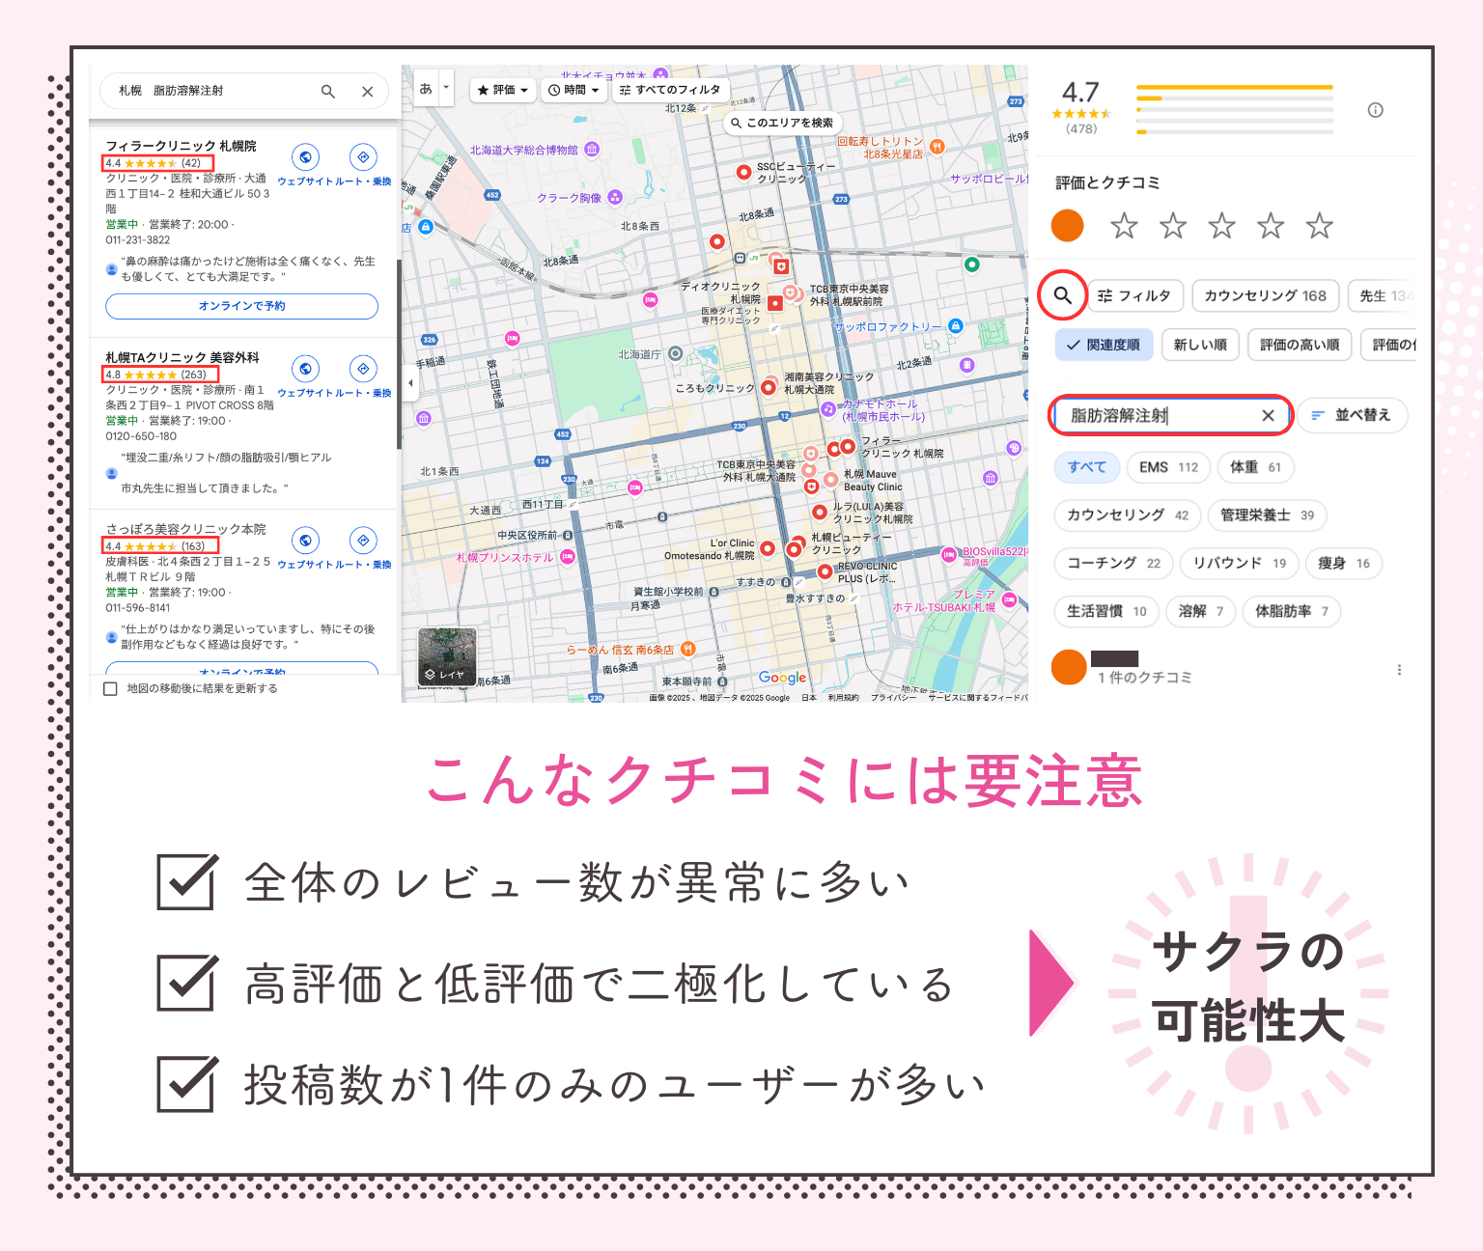The image size is (1483, 1251).
Task: Open the 時間 filter dropdown on the map
Action: point(574,90)
